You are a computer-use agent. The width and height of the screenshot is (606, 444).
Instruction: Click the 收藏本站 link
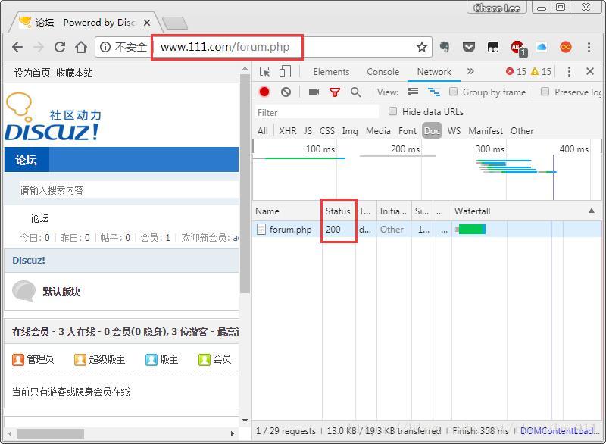click(x=74, y=73)
